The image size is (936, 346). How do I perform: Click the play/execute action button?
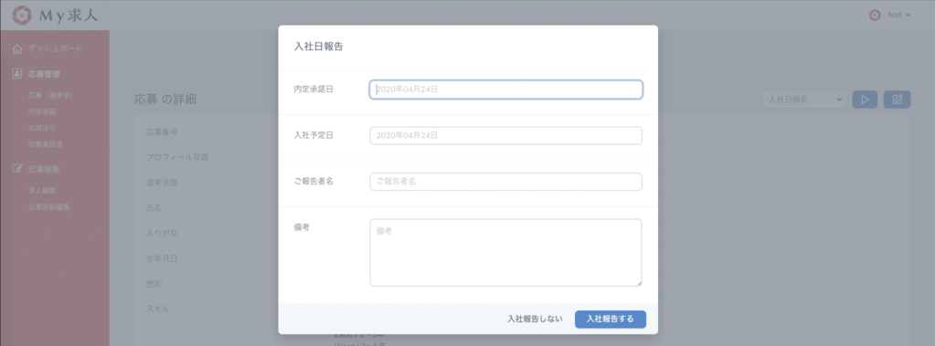[865, 100]
